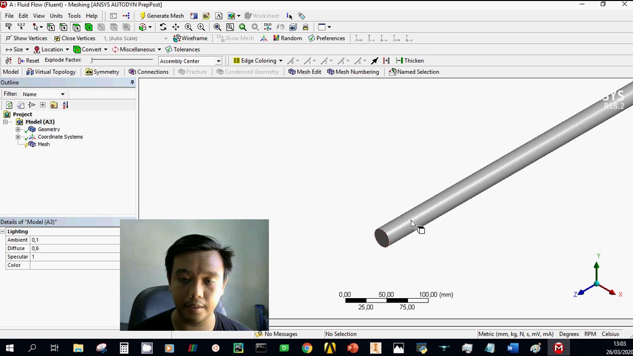Select the Vertex selection filter

tap(50, 27)
